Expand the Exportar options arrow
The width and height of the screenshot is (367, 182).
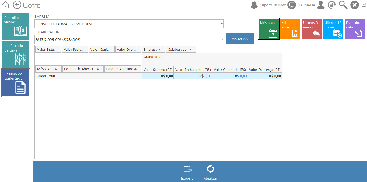tap(198, 173)
